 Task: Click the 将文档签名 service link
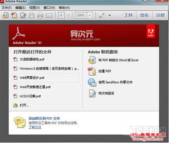(106, 93)
